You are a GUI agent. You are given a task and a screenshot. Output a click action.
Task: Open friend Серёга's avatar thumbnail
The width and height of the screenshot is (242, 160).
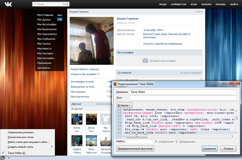[x=77, y=141]
